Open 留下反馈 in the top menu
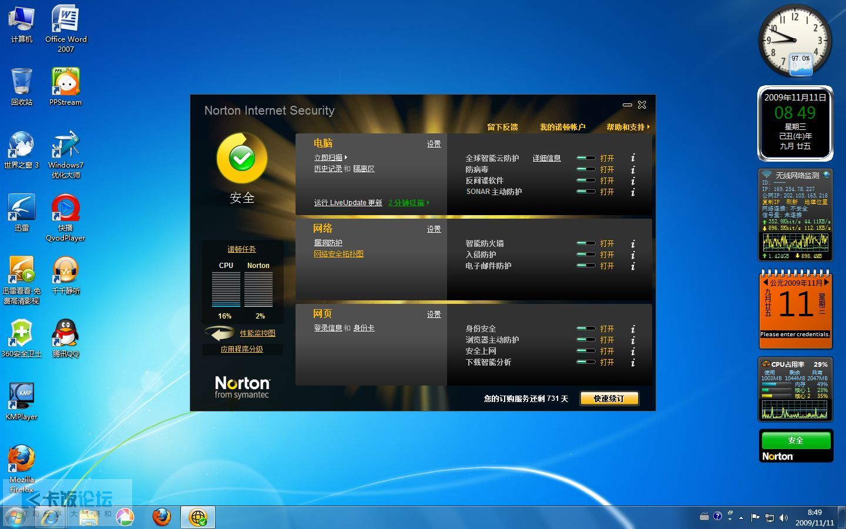The image size is (846, 529). (x=502, y=127)
